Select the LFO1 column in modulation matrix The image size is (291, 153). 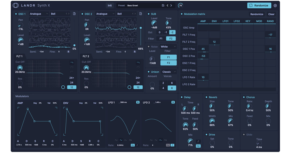click(225, 21)
